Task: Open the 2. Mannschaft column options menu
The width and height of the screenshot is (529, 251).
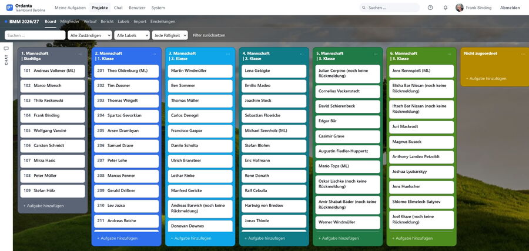Action: click(x=154, y=53)
